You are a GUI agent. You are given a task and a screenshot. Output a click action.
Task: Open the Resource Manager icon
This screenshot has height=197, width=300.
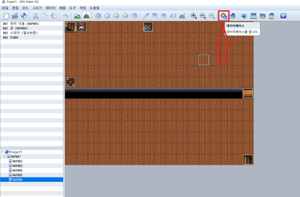[x=262, y=16]
